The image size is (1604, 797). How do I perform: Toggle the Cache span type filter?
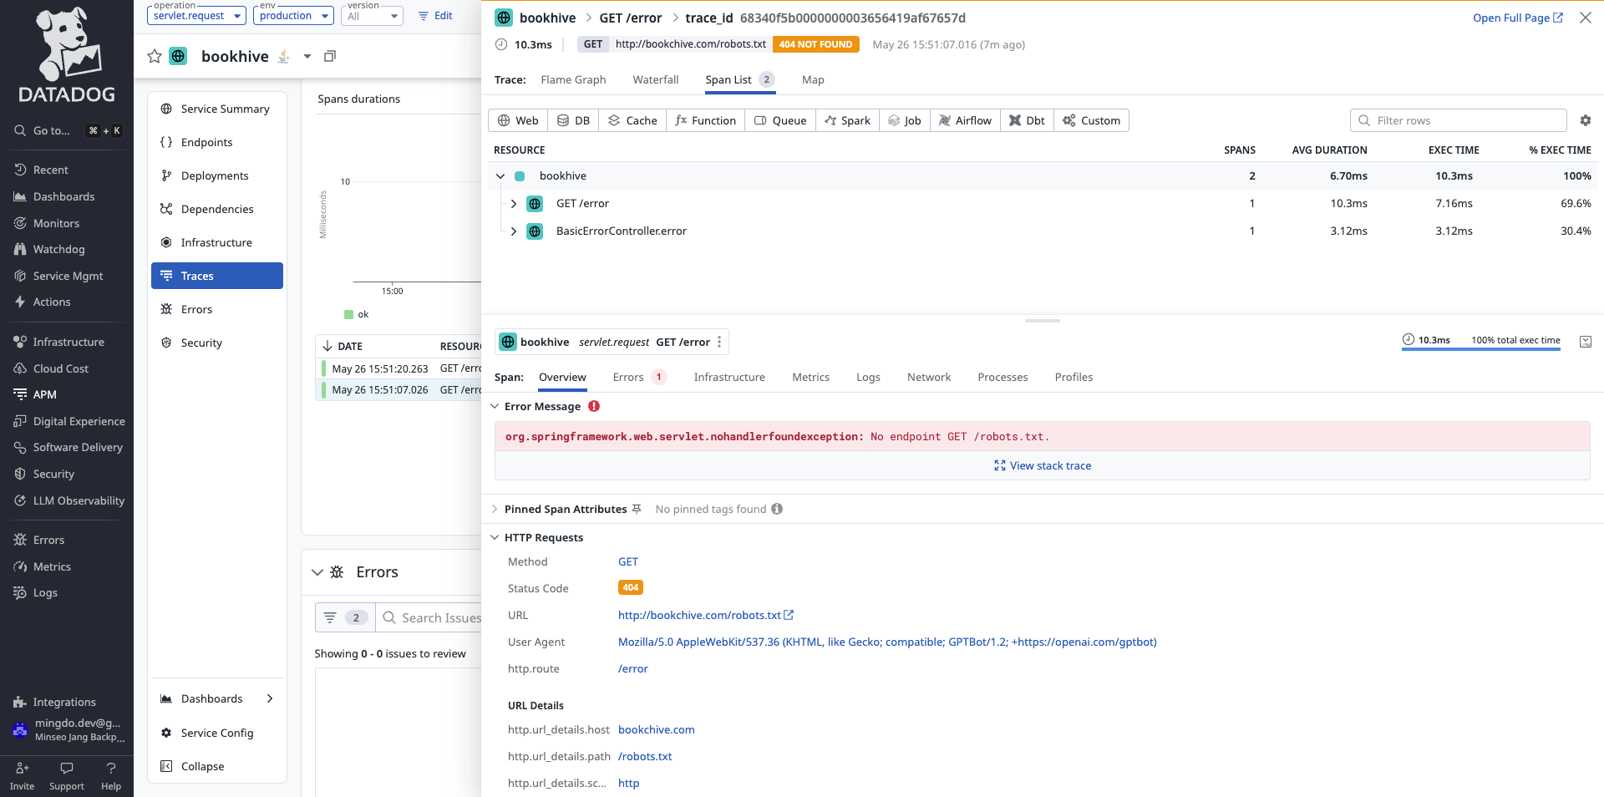(x=632, y=120)
